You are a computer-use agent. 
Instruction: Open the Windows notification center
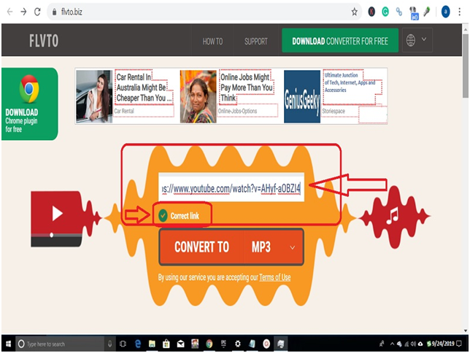(459, 344)
